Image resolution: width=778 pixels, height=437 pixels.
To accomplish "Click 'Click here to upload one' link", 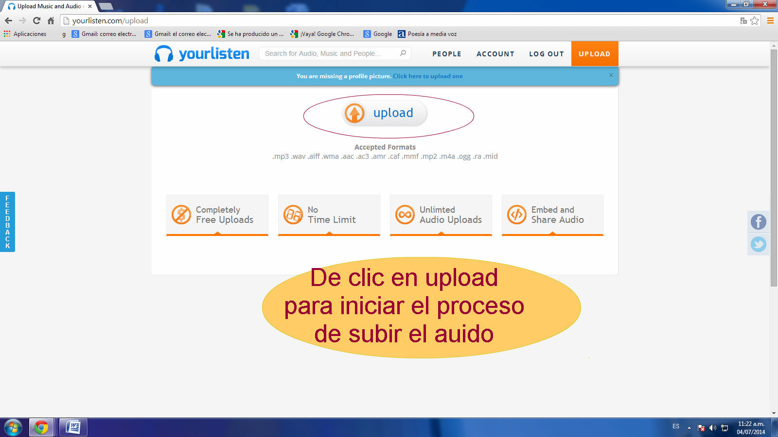I will tap(428, 76).
